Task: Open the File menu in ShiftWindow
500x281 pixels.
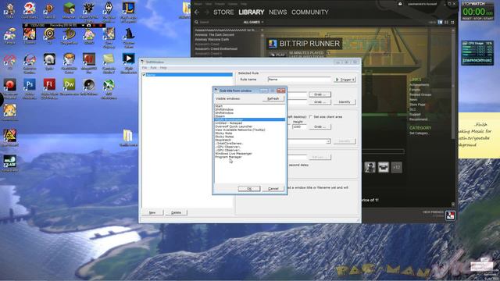Action: pos(145,68)
